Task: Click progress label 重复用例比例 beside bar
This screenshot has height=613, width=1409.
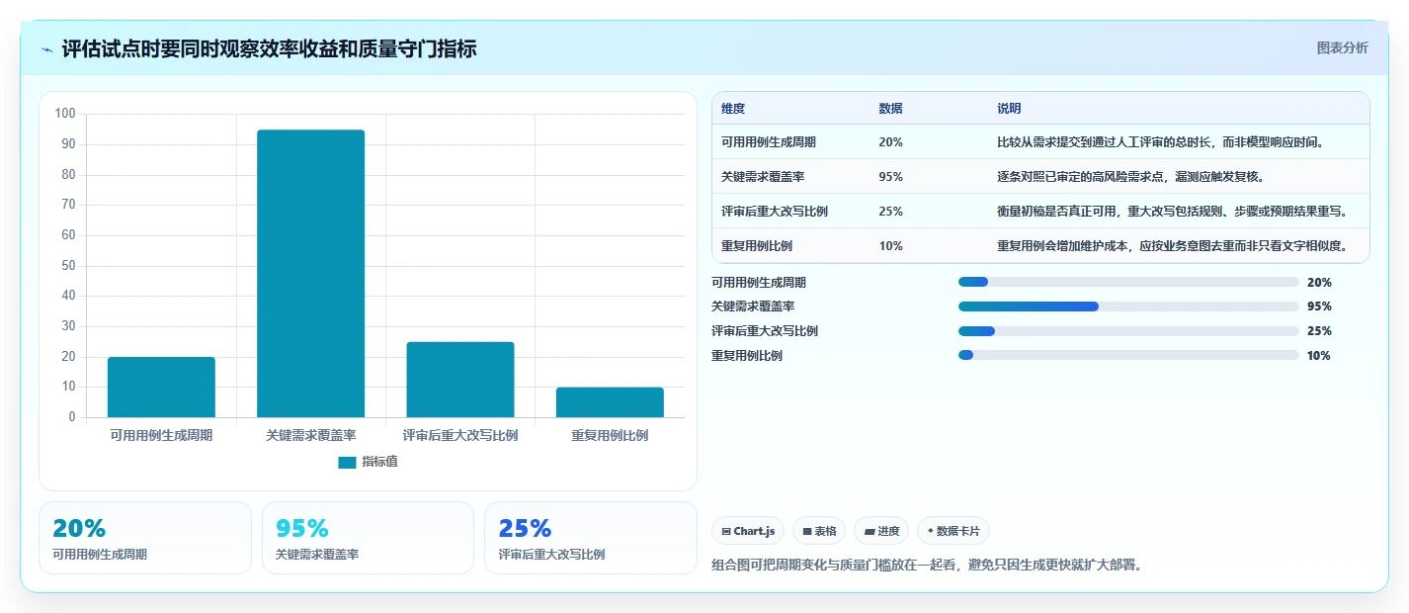Action: 747,356
